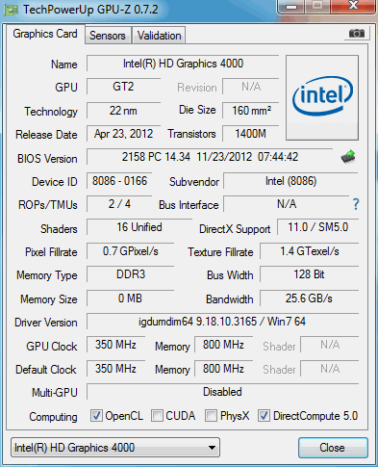Toggle the DirectCompute 5.0 checkbox

[264, 416]
